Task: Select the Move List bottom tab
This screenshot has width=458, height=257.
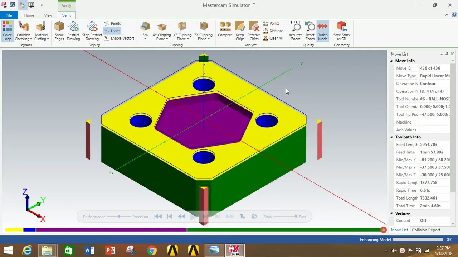Action: 399,230
